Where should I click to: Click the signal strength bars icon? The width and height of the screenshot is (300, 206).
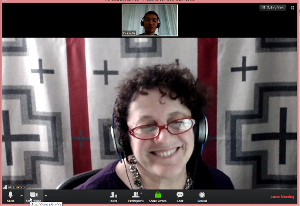[5, 187]
